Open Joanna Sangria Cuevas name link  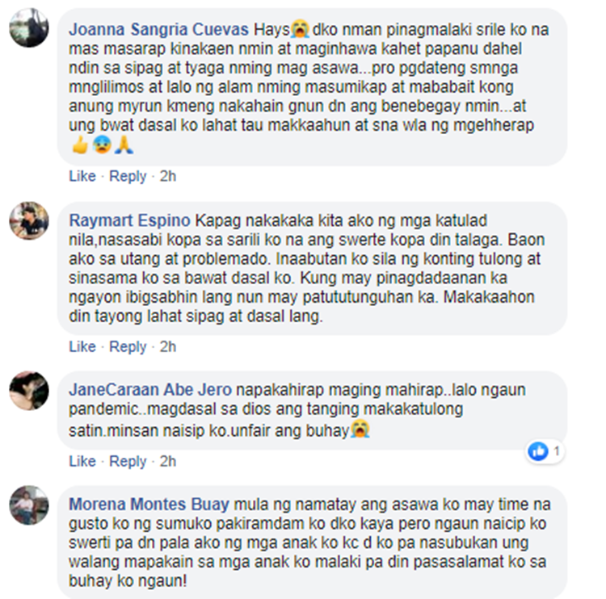pyautogui.click(x=158, y=30)
